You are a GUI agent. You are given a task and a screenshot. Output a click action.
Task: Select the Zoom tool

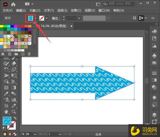(14, 112)
